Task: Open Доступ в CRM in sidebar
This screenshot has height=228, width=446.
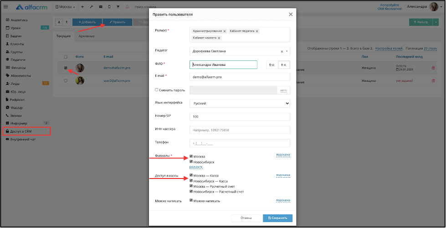Action: pyautogui.click(x=26, y=131)
